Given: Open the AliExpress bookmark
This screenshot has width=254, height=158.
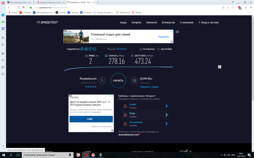Looking at the screenshot, I should click(x=25, y=12).
